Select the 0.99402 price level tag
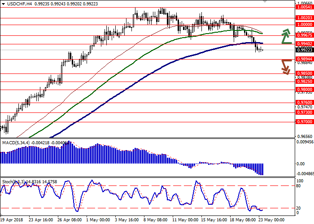The height and width of the screenshot is (224, 314). pyautogui.click(x=304, y=44)
